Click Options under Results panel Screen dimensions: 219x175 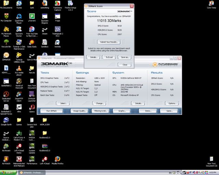tap(172, 104)
